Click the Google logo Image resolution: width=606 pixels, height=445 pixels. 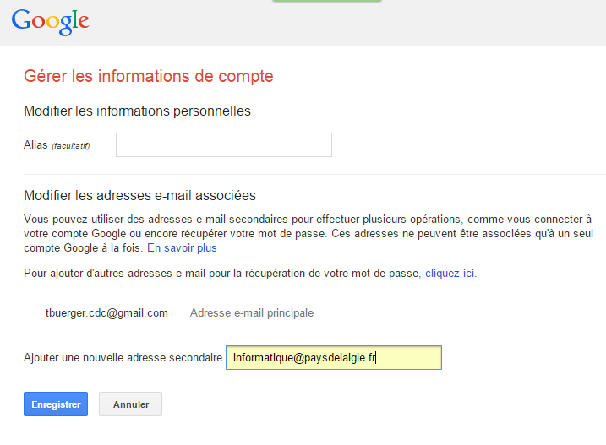pos(51,21)
